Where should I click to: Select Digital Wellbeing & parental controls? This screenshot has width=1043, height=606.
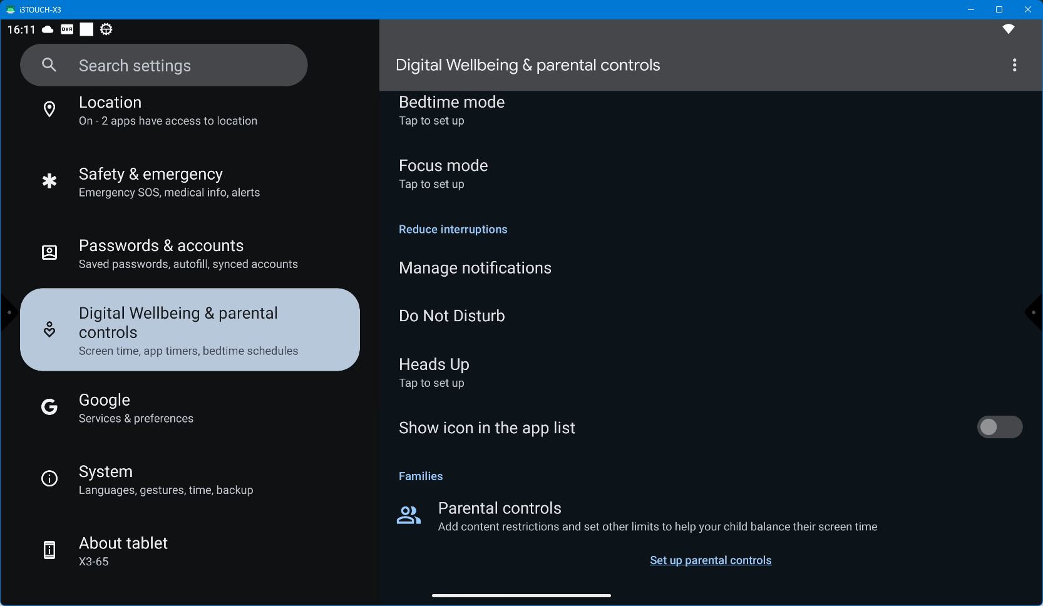point(190,330)
